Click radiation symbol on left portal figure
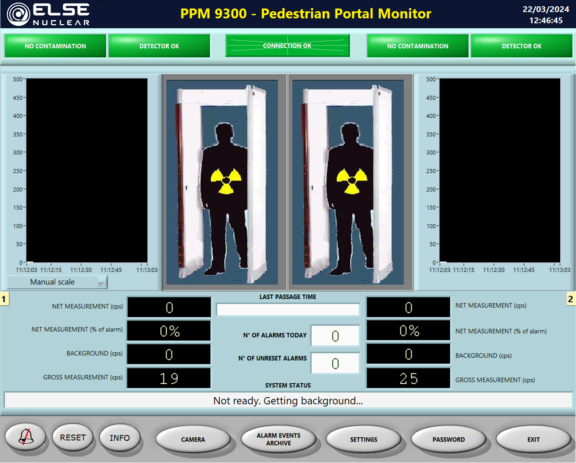The height and width of the screenshot is (463, 576). pyautogui.click(x=222, y=181)
